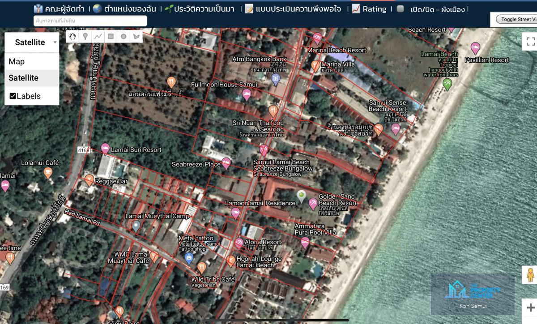Choose Satellite in the map type list

[24, 78]
